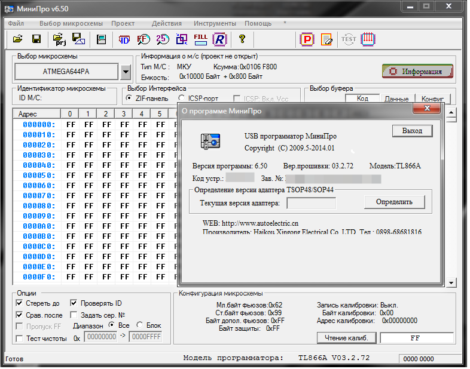Select the 'ICSP-порт' interface radio button
Screen dimensions: 470x369
point(182,99)
